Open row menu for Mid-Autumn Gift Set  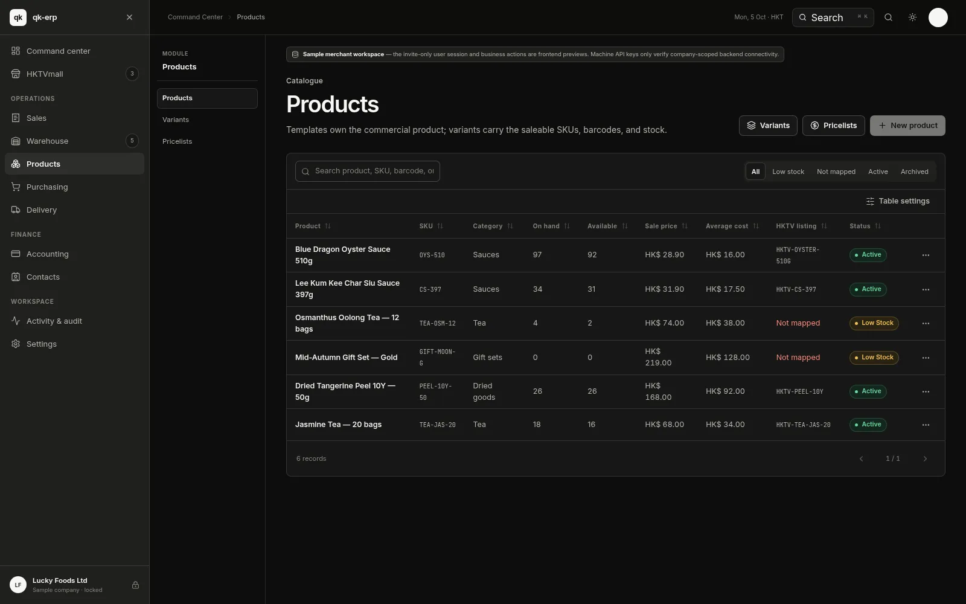click(926, 358)
